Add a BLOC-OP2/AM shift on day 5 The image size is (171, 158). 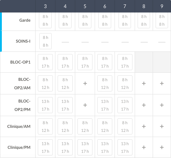pos(85,83)
